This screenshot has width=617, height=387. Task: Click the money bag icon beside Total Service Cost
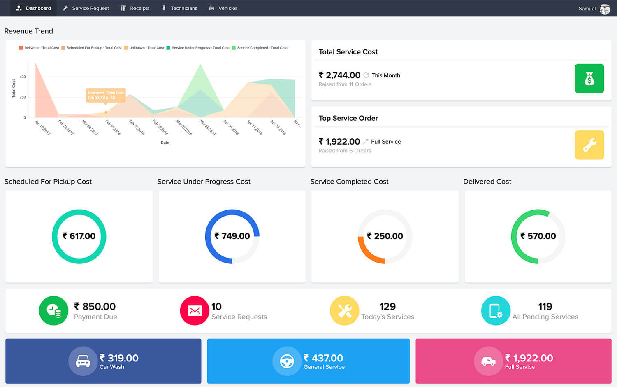click(589, 78)
